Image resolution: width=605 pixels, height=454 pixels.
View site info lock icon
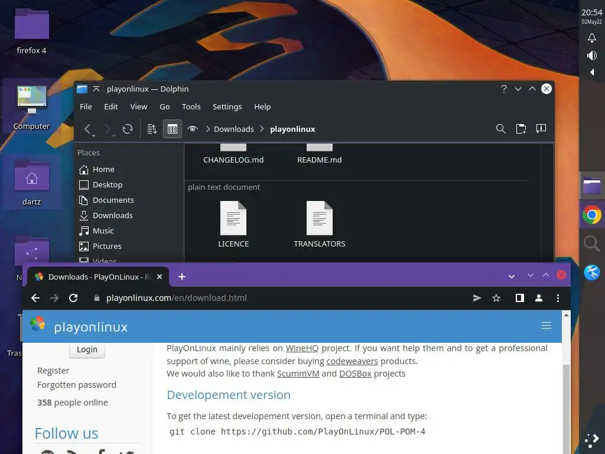pyautogui.click(x=97, y=298)
